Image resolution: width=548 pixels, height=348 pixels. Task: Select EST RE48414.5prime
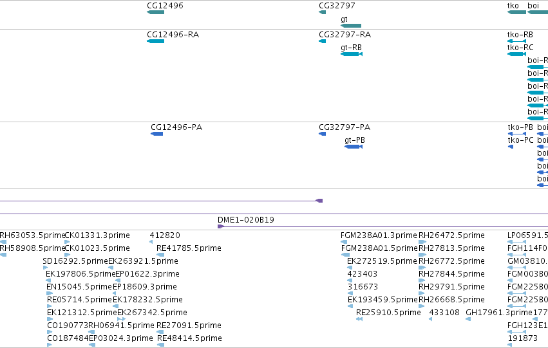click(x=189, y=338)
